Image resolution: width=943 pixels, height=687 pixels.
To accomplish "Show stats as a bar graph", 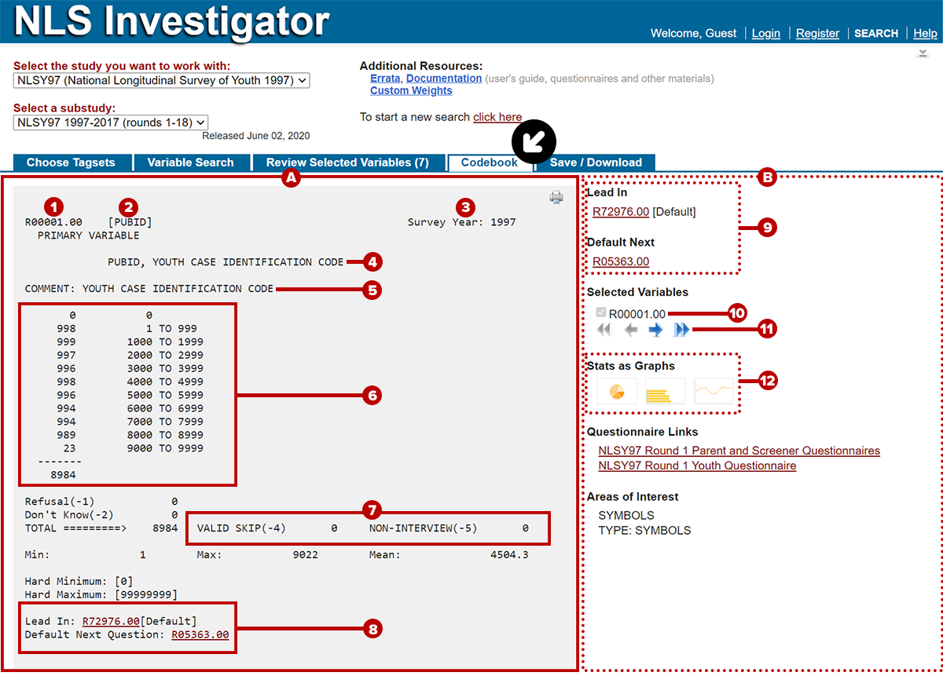I will coord(665,391).
